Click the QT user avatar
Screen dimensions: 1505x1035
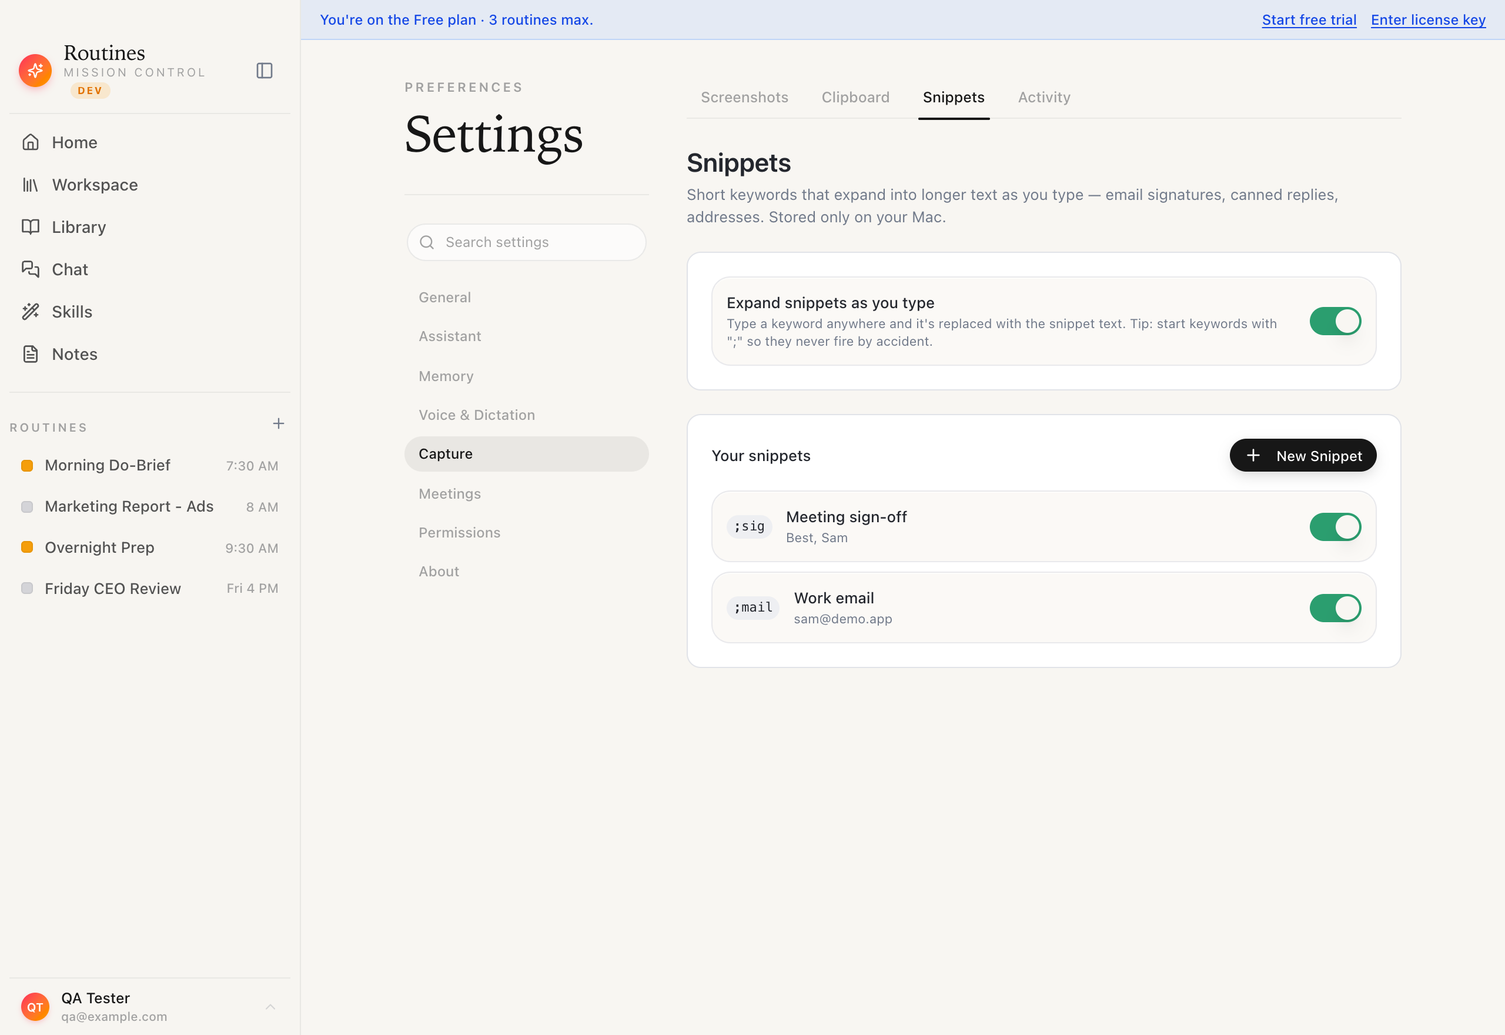[35, 1006]
